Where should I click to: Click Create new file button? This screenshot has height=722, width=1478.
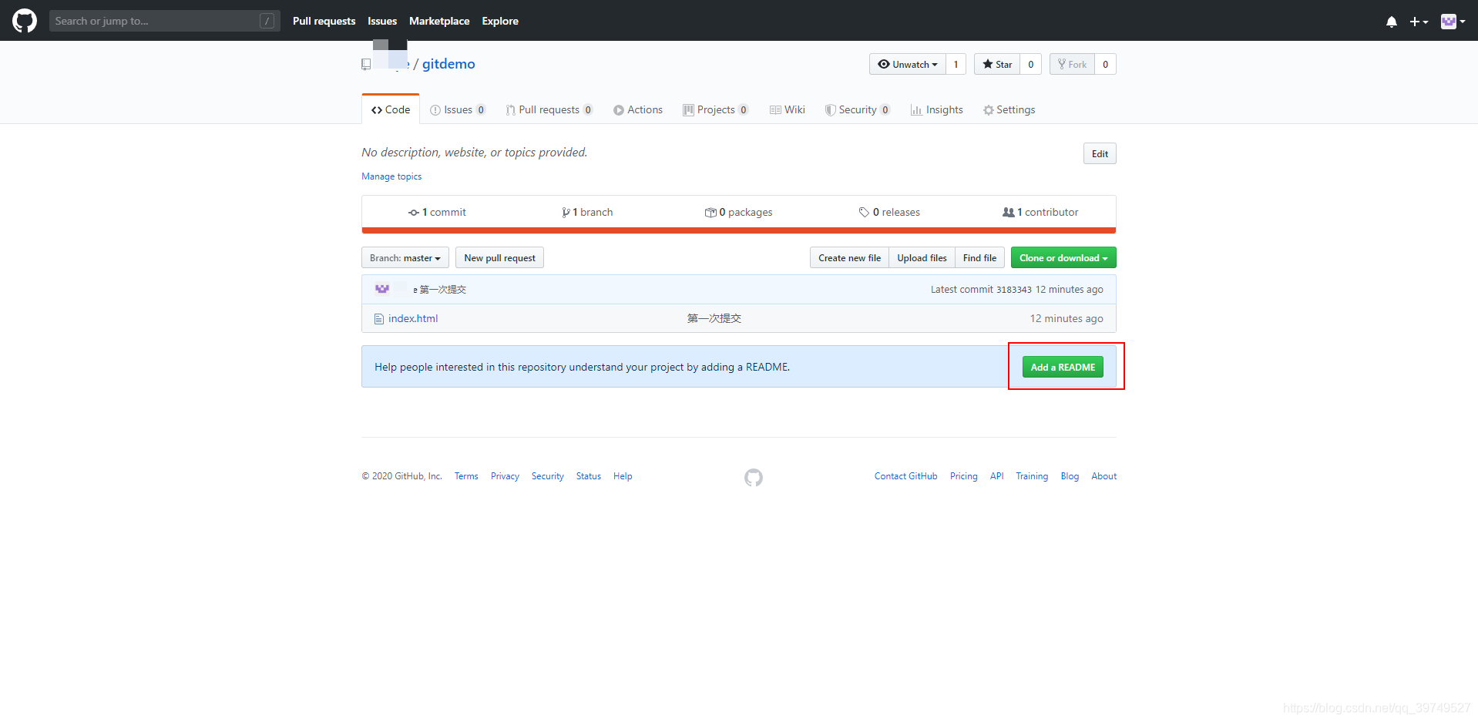click(849, 257)
